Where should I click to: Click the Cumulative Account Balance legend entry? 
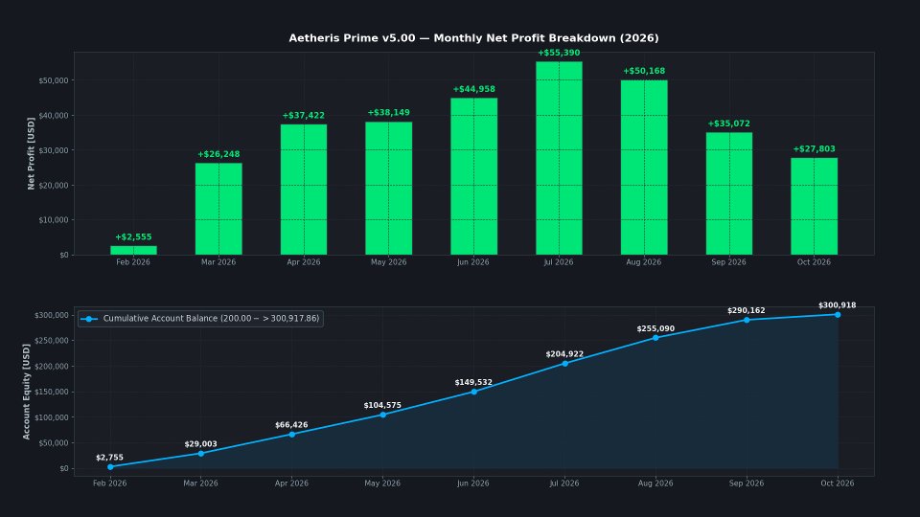(x=200, y=318)
